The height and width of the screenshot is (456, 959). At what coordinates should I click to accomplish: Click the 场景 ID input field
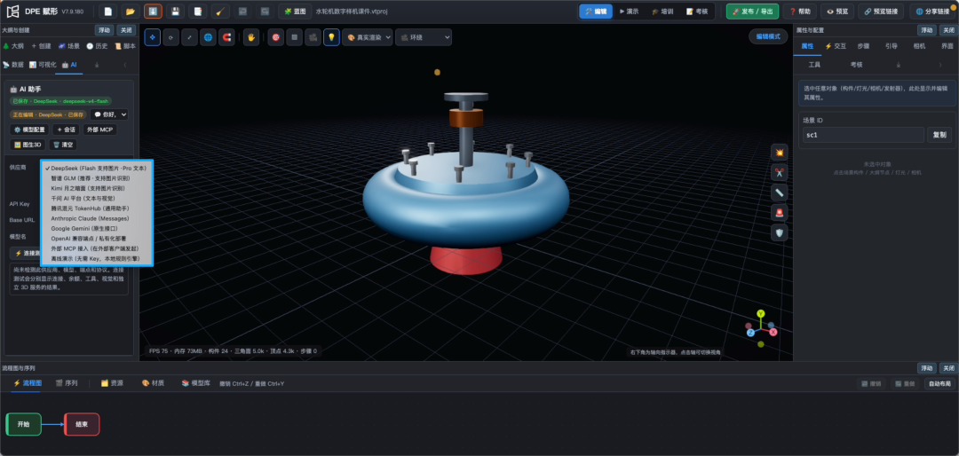(863, 135)
